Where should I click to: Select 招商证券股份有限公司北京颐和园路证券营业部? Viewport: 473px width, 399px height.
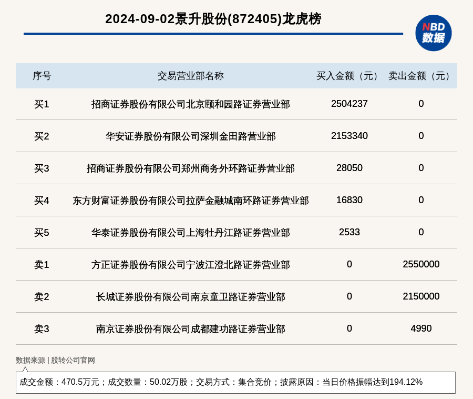[191, 104]
